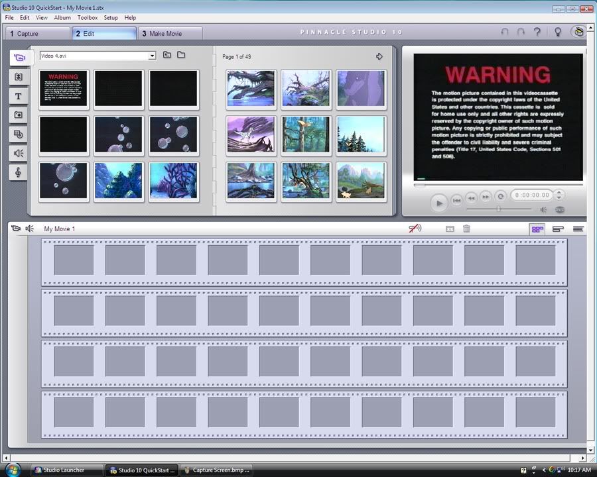Increase the timecode with the up arrow
Viewport: 597px width, 477px height.
(559, 193)
